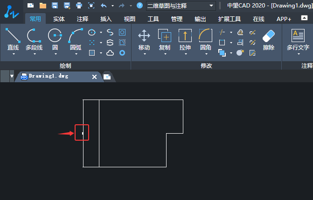Open the ZWCAD application logo menu
Viewport: 313px width, 200px height.
click(11, 12)
